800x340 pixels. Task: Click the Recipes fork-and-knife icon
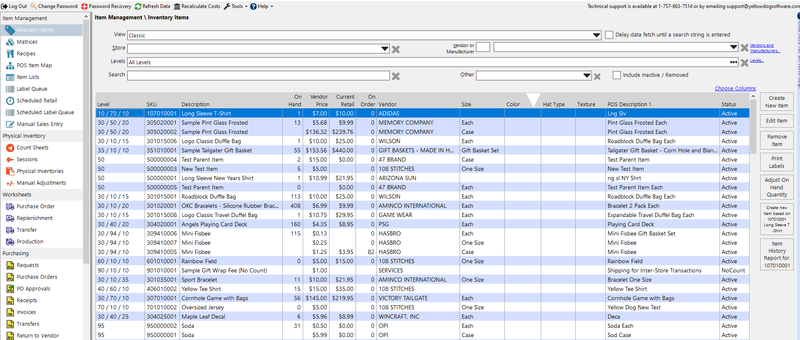click(10, 54)
